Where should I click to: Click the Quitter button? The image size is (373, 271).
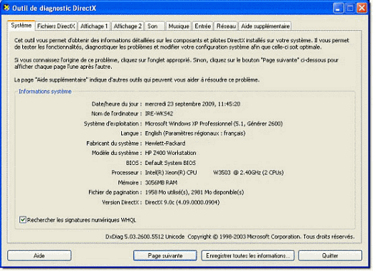pyautogui.click(x=330, y=256)
